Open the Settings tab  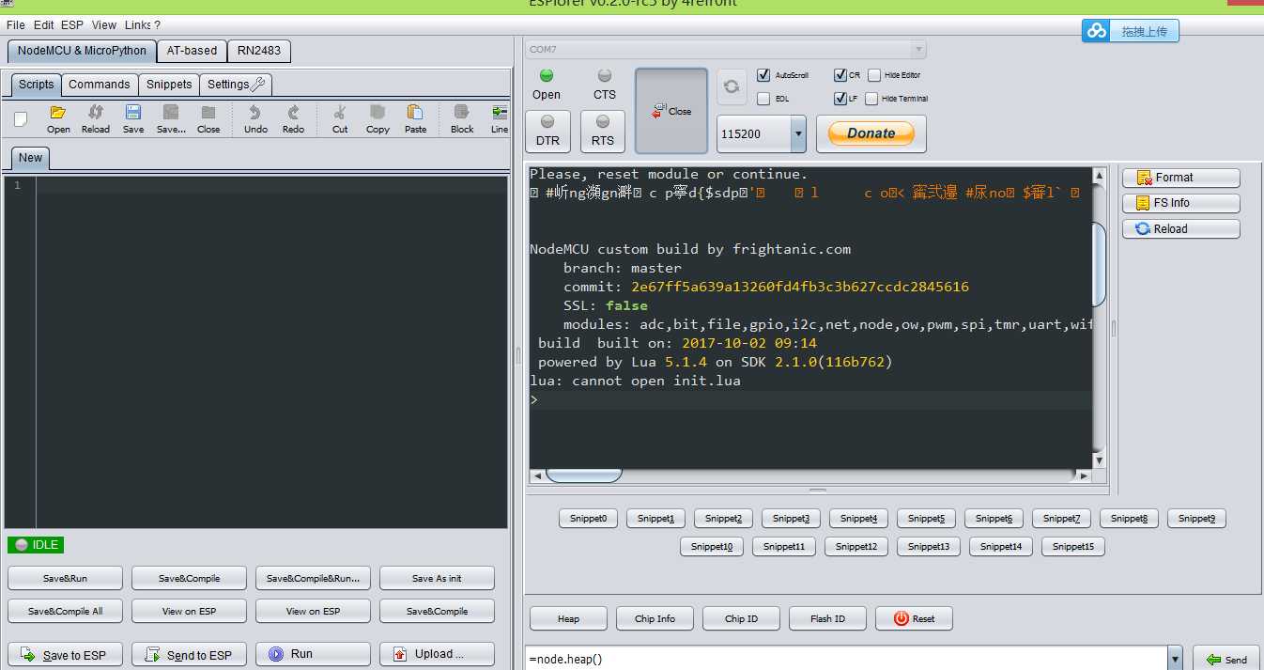[237, 85]
